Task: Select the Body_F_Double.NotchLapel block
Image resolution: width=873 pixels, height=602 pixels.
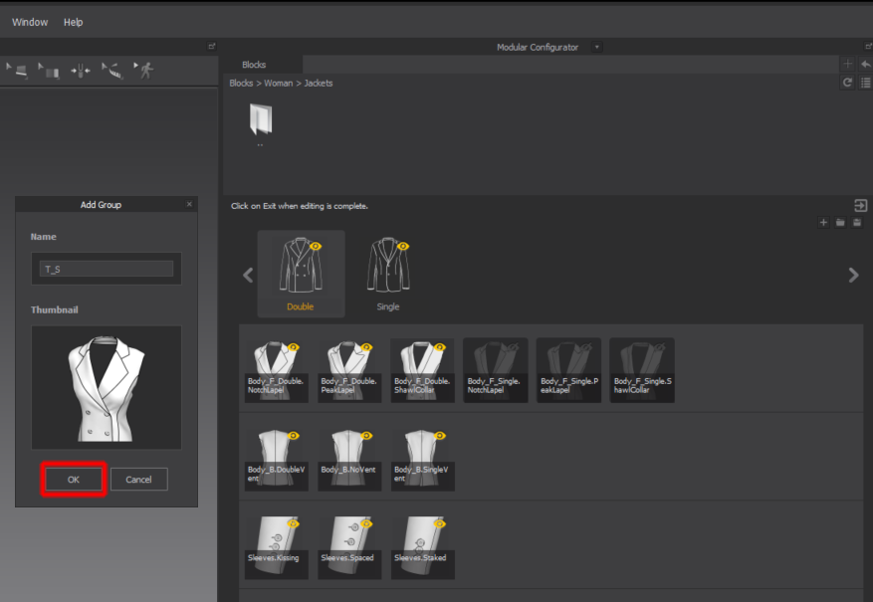Action: point(276,369)
